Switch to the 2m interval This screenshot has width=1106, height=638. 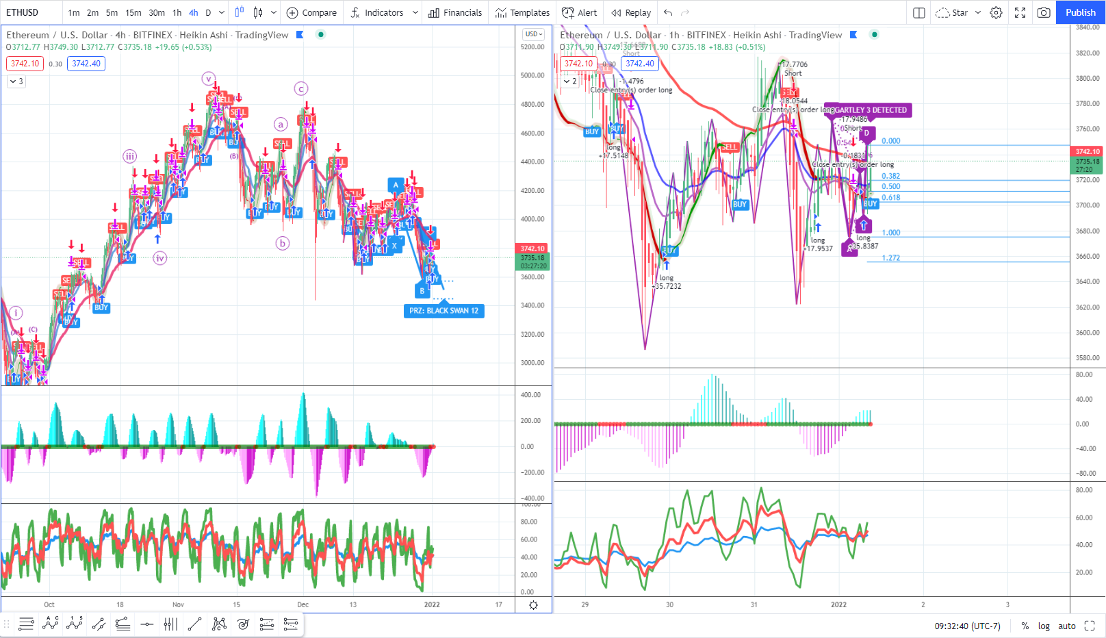(x=92, y=12)
